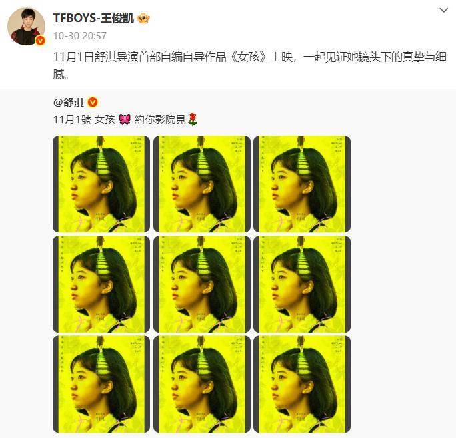456x438 pixels.
Task: View the bottom-middle poster thumbnail
Action: [202, 384]
